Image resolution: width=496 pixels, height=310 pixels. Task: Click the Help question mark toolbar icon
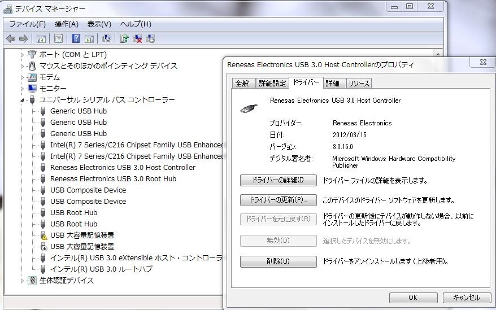pos(76,38)
